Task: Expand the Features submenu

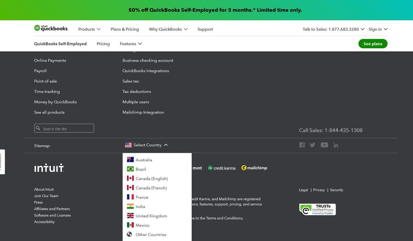Action: [131, 44]
